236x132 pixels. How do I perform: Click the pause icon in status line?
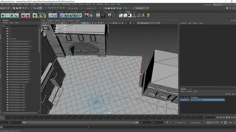point(126,8)
